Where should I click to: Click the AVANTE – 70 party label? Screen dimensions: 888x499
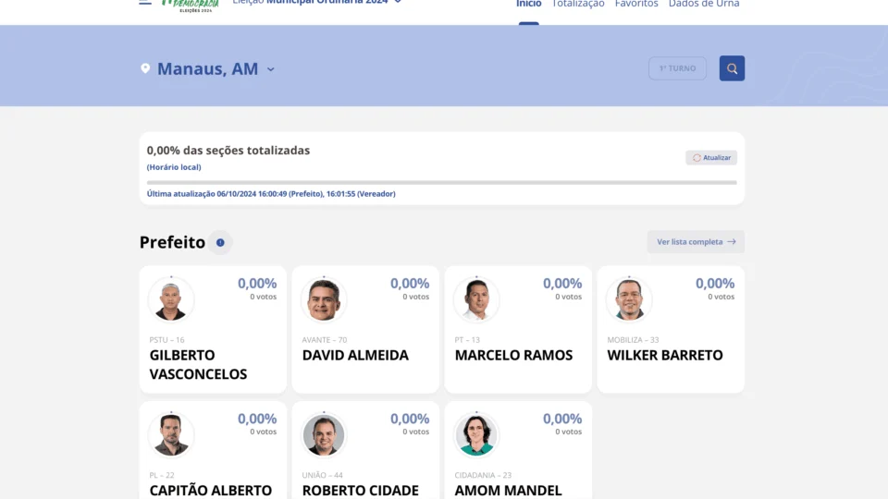tap(325, 340)
